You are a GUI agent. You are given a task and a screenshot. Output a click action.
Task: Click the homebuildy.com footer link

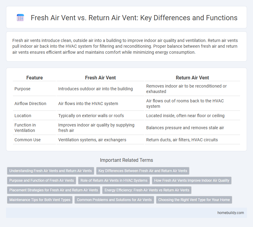click(x=230, y=213)
